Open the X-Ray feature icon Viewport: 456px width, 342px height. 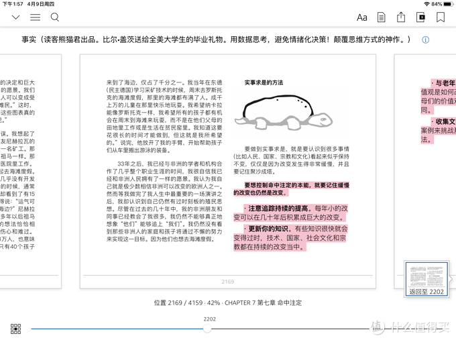tap(420, 17)
